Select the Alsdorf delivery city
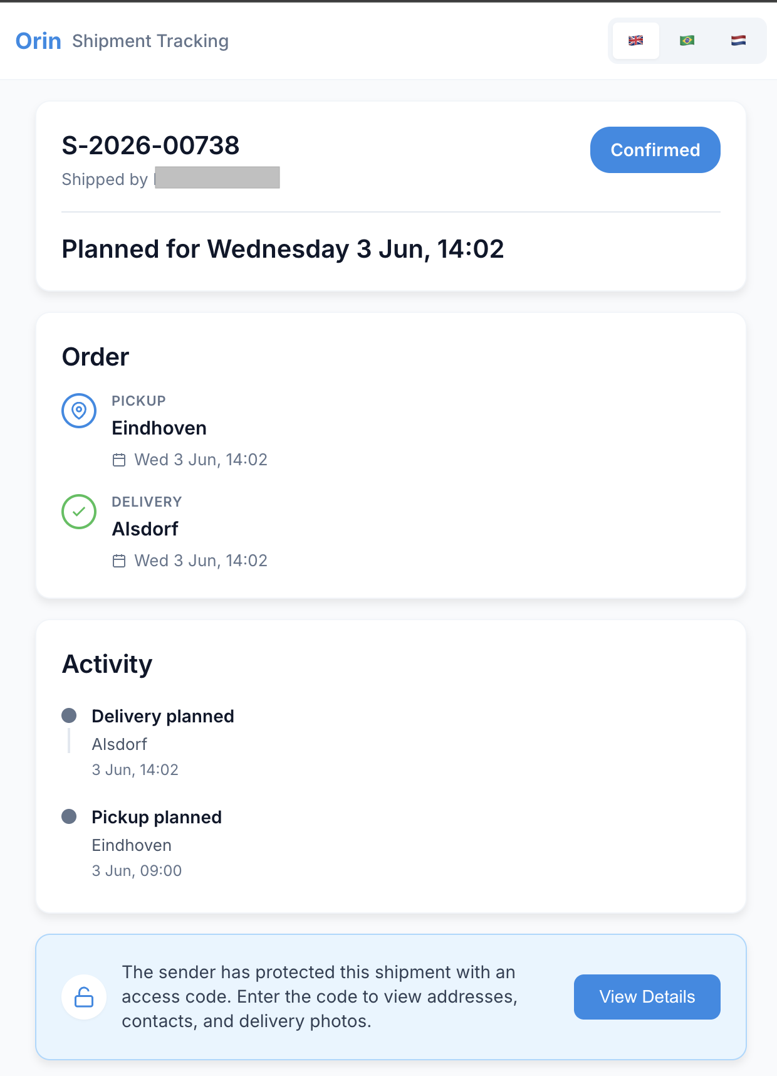Viewport: 777px width, 1076px height. point(145,529)
